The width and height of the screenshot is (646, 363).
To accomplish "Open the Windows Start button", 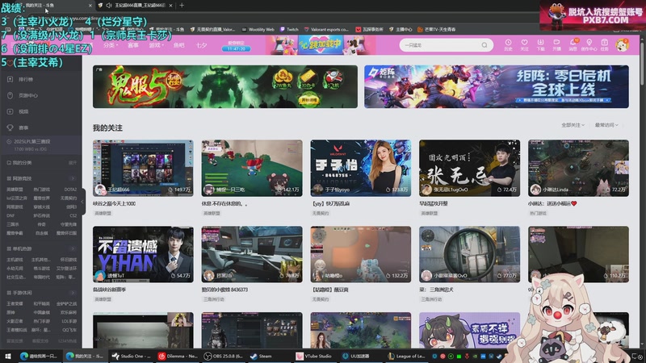I will tap(7, 356).
